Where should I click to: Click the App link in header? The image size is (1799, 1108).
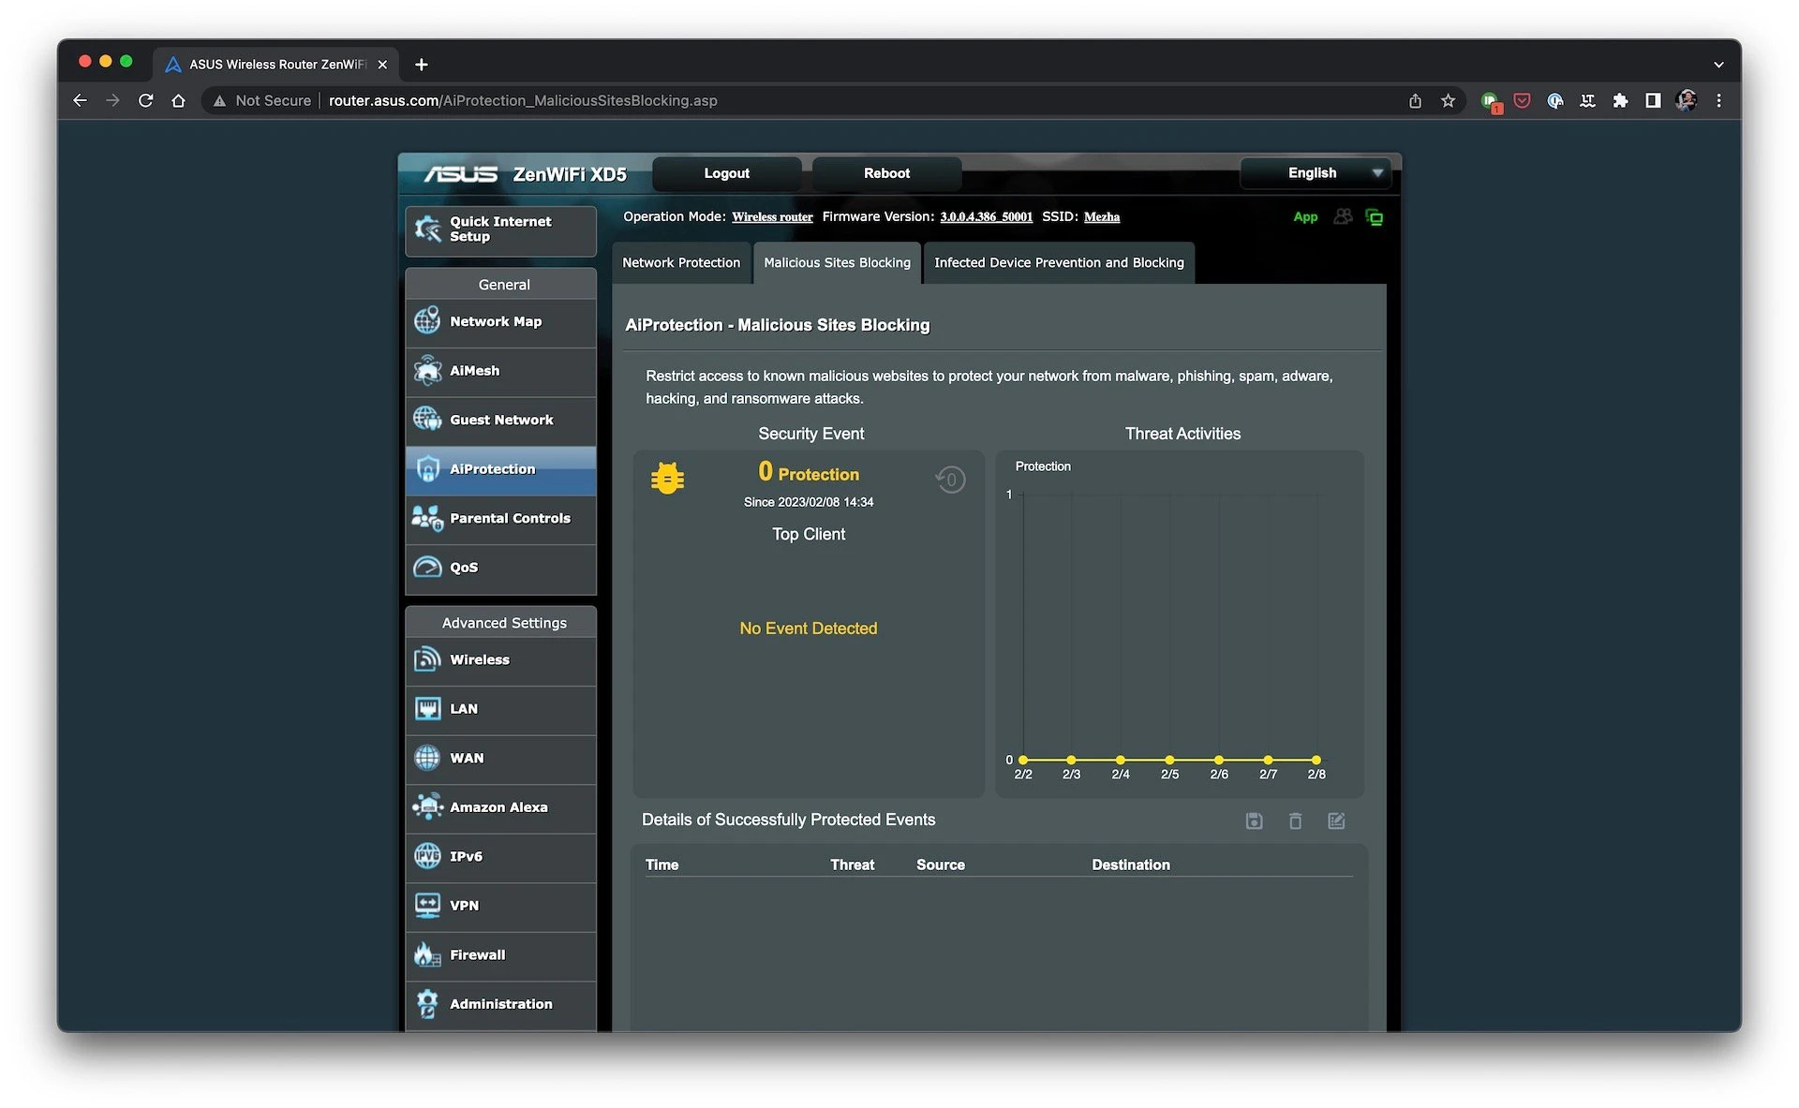[1305, 216]
